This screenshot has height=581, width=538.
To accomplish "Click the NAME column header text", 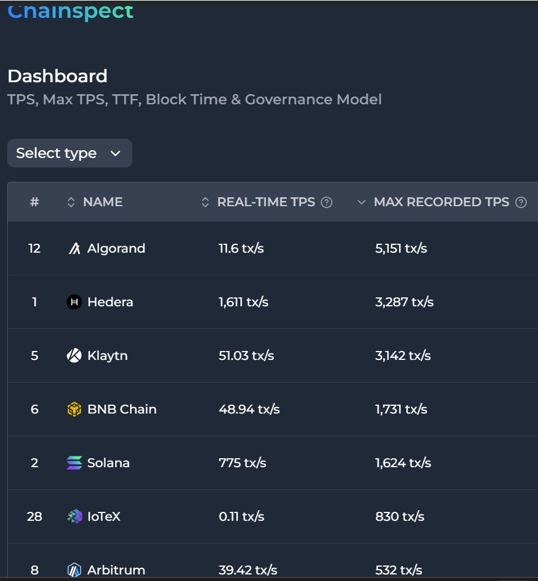I will coord(103,202).
